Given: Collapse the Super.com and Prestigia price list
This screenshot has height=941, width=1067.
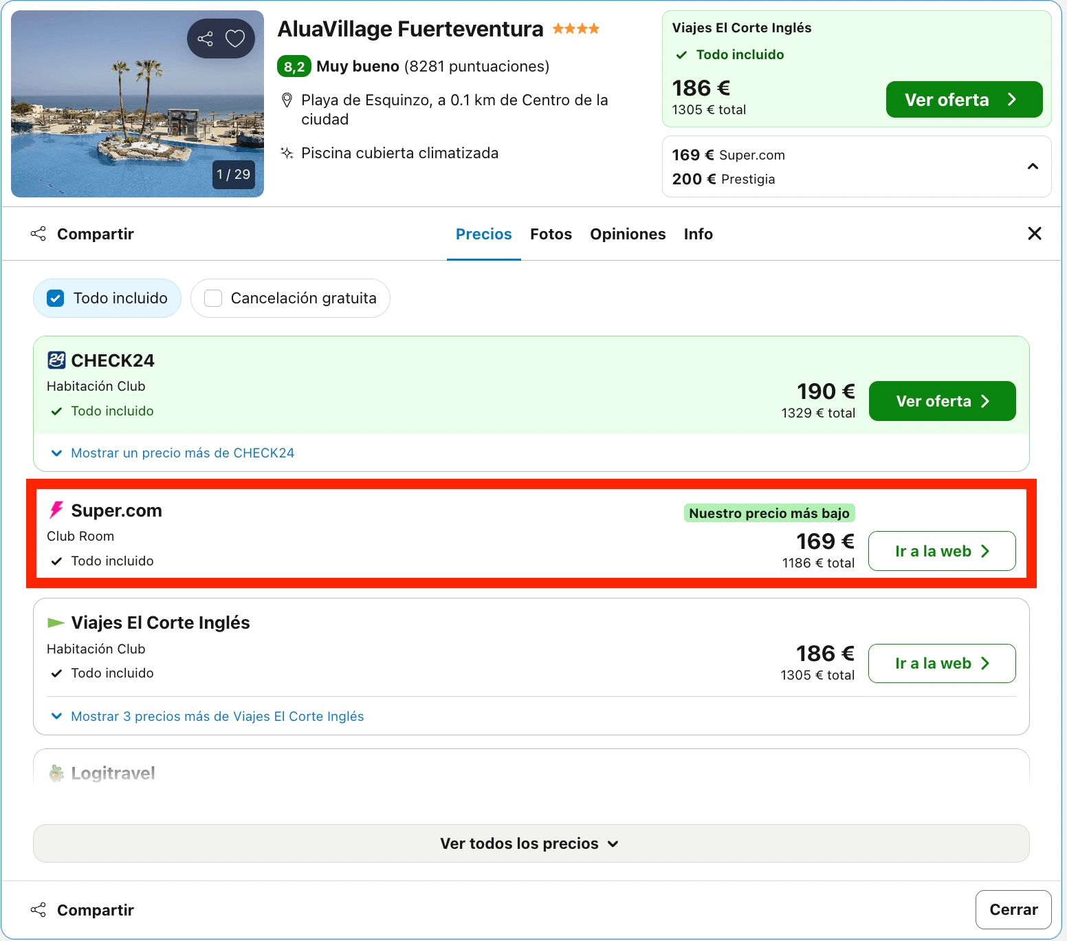Looking at the screenshot, I should pyautogui.click(x=1033, y=166).
